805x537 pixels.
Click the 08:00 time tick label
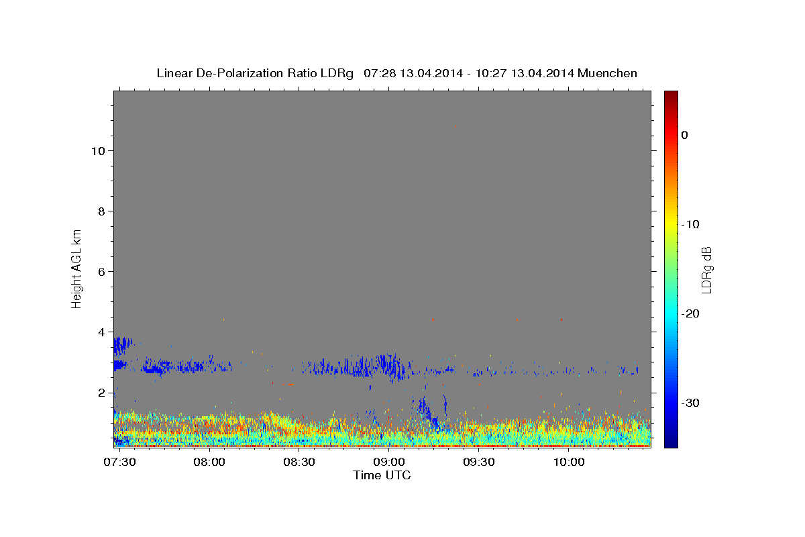pos(209,462)
